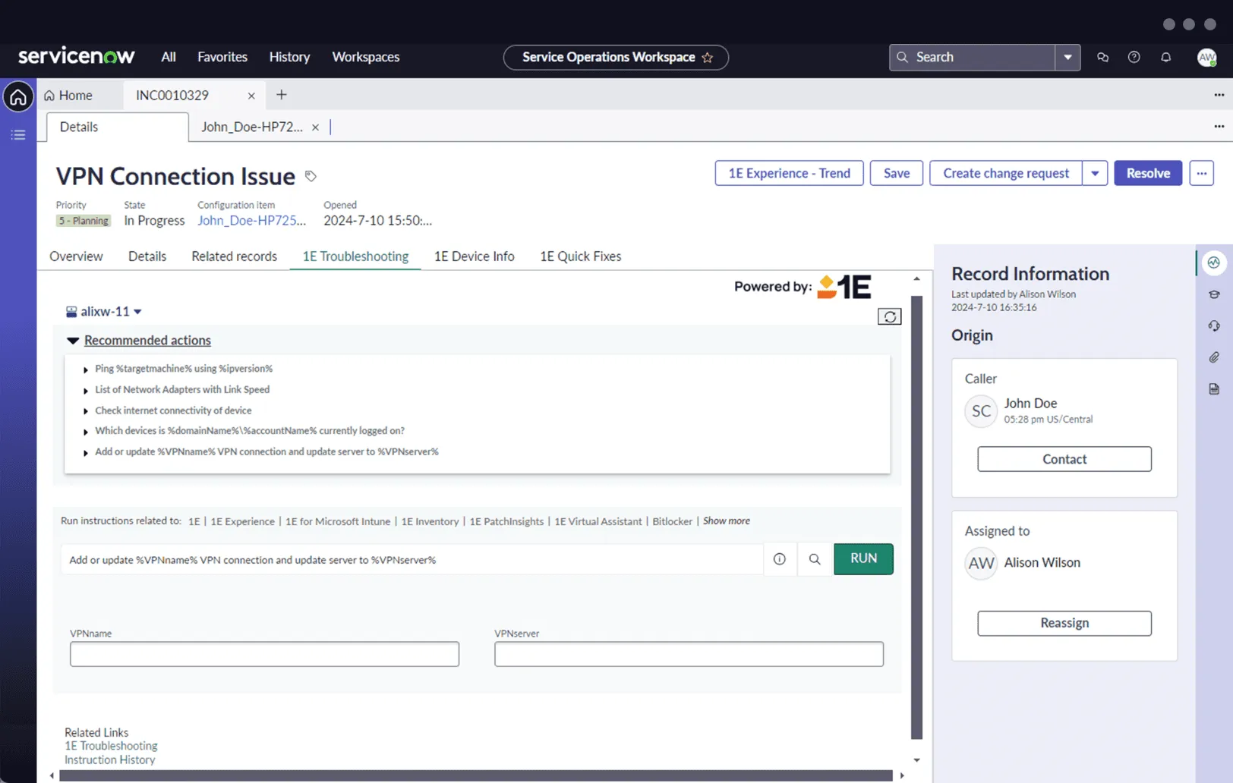1233x783 pixels.
Task: Open the John_Doe-HP725 configuration item link
Action: coord(251,220)
